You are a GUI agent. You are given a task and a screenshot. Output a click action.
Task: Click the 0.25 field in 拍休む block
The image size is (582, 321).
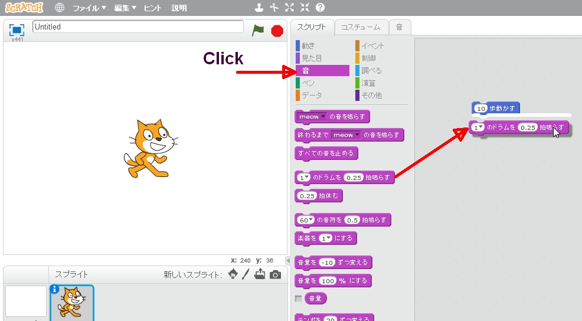point(308,196)
